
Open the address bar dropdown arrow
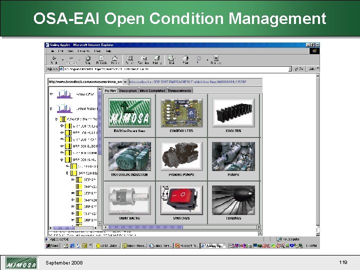290,69
